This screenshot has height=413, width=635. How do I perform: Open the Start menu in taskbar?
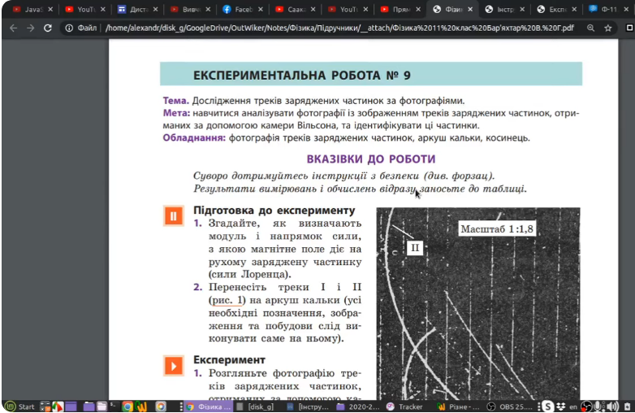(19, 406)
